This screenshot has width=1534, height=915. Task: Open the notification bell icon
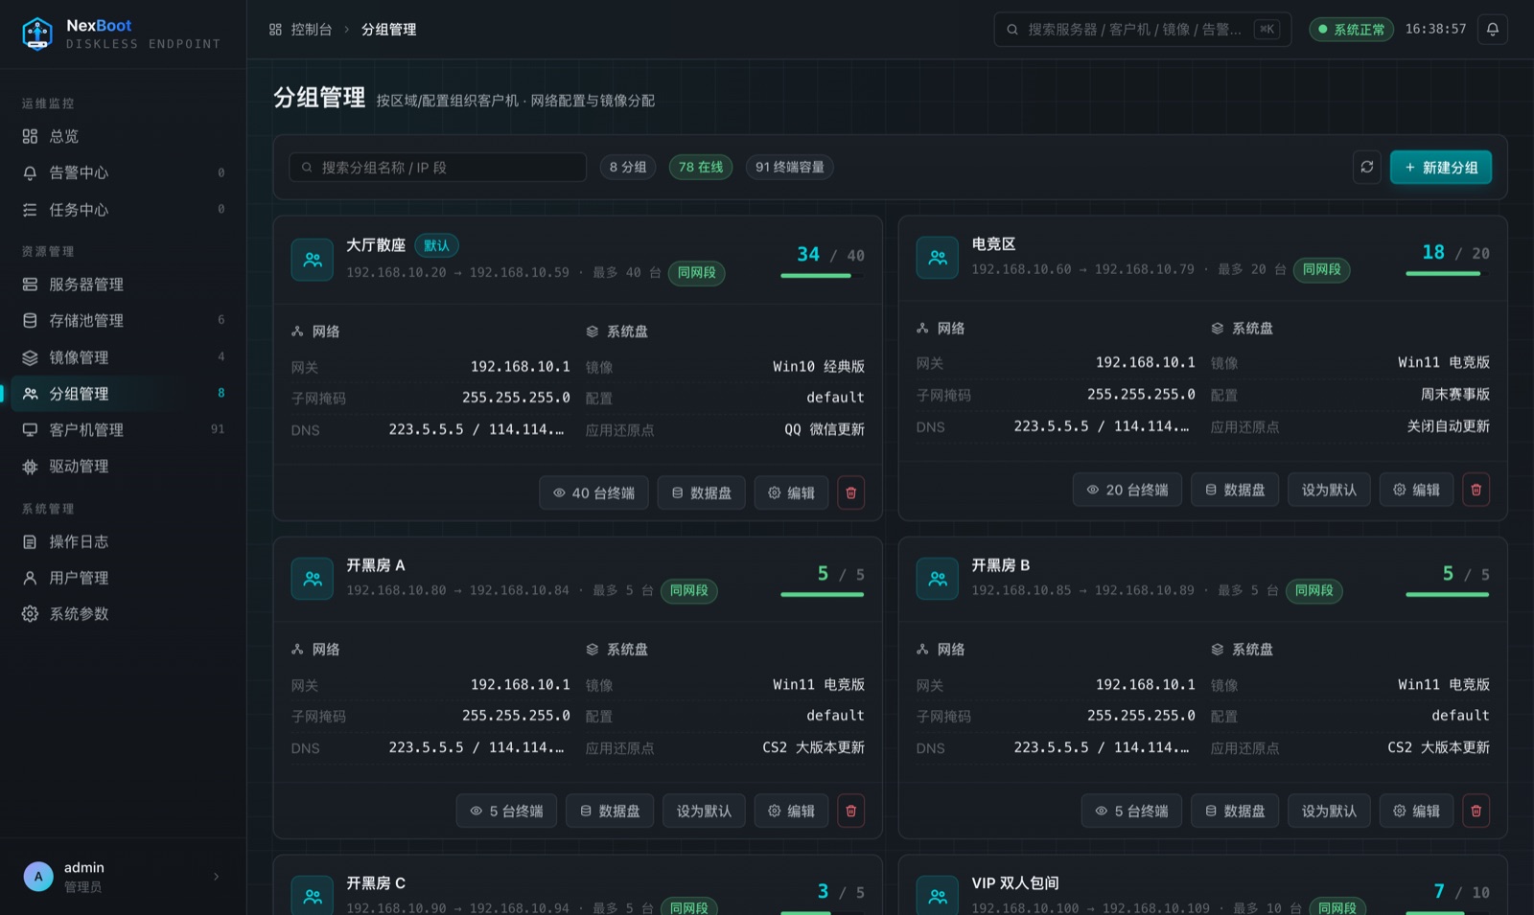1492,30
